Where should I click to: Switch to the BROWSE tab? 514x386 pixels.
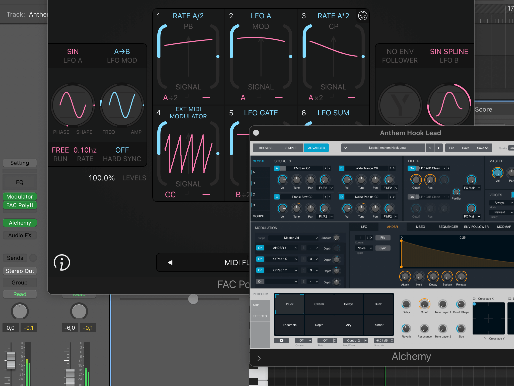pyautogui.click(x=266, y=148)
